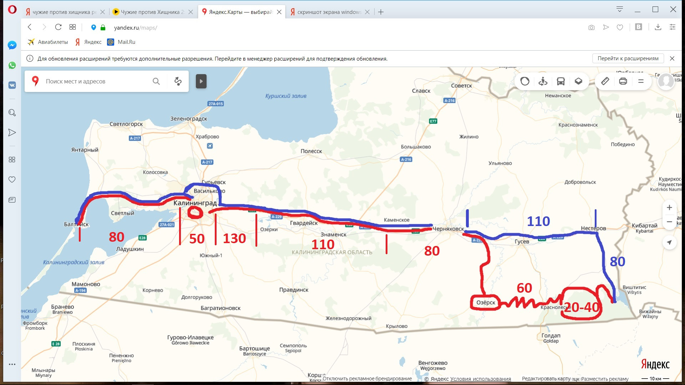Open the Условия использования link
The width and height of the screenshot is (685, 385).
481,379
